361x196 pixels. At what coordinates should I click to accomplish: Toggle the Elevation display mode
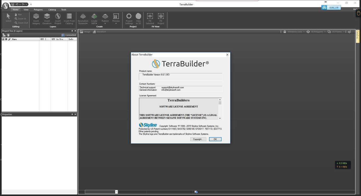[x=99, y=32]
